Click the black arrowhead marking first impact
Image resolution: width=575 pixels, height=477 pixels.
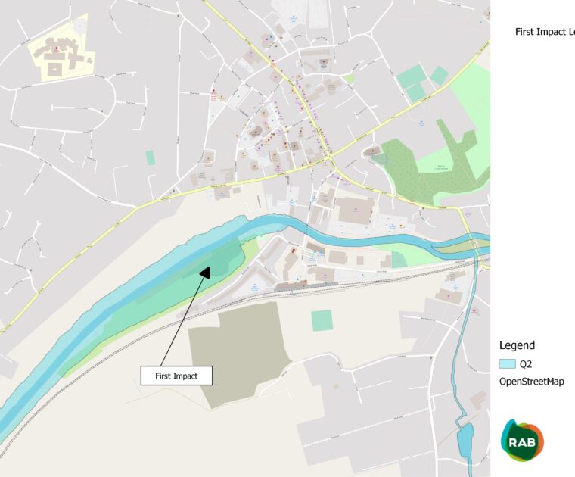205,273
